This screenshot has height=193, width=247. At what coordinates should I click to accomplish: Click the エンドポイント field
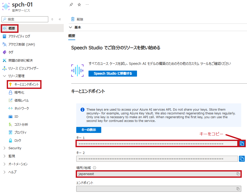click(159, 188)
